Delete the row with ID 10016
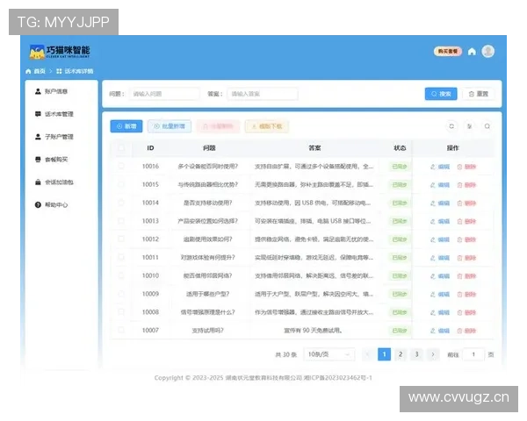Viewport: 527px width, 421px height. coord(466,167)
